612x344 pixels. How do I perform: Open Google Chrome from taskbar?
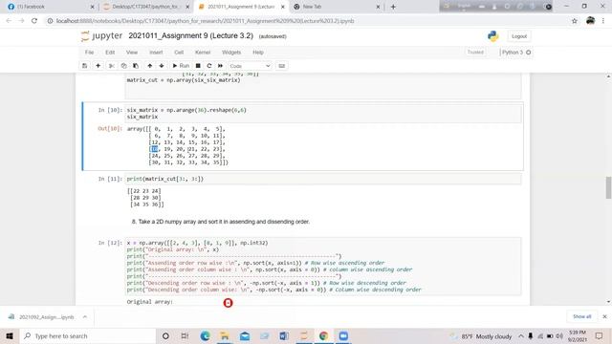323,335
